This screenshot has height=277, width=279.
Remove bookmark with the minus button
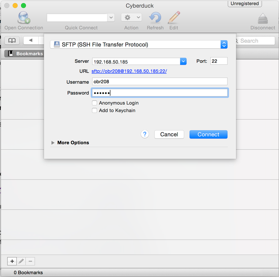point(30,261)
